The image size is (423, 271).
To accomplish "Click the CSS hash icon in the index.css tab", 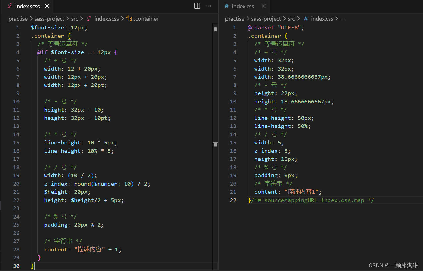I will [227, 6].
